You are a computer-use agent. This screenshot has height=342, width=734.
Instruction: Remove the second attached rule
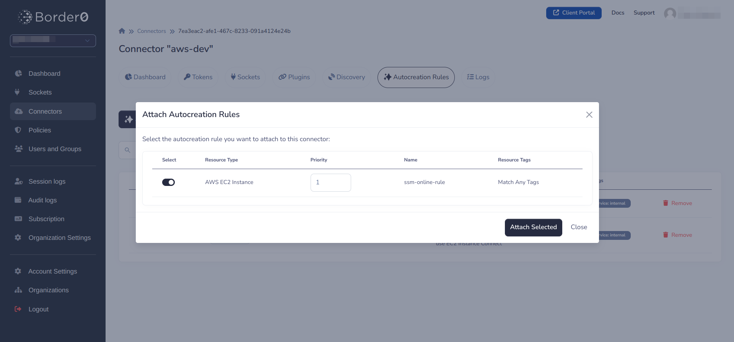point(677,235)
